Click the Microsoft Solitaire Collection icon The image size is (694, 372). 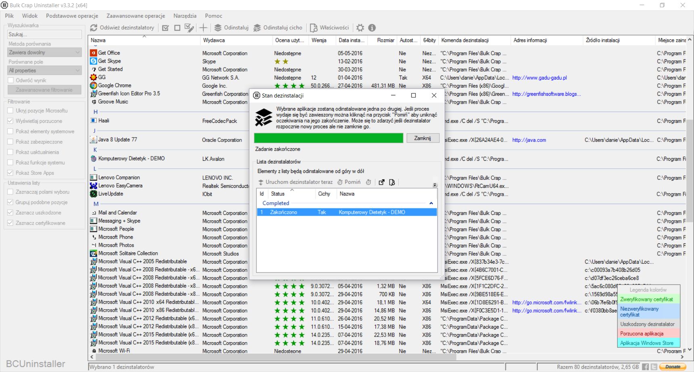coord(94,254)
